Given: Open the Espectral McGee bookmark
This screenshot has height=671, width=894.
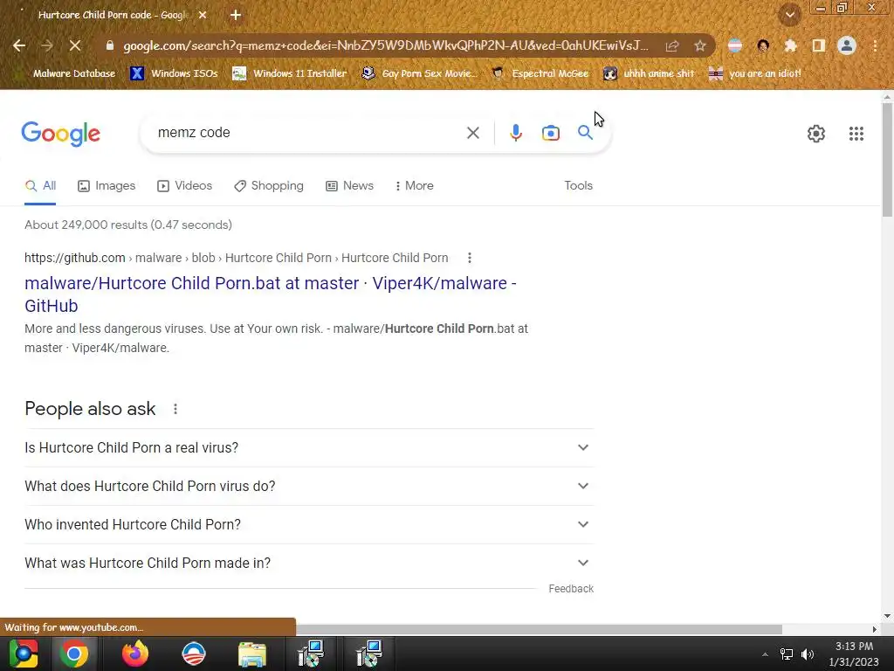Looking at the screenshot, I should pyautogui.click(x=540, y=73).
